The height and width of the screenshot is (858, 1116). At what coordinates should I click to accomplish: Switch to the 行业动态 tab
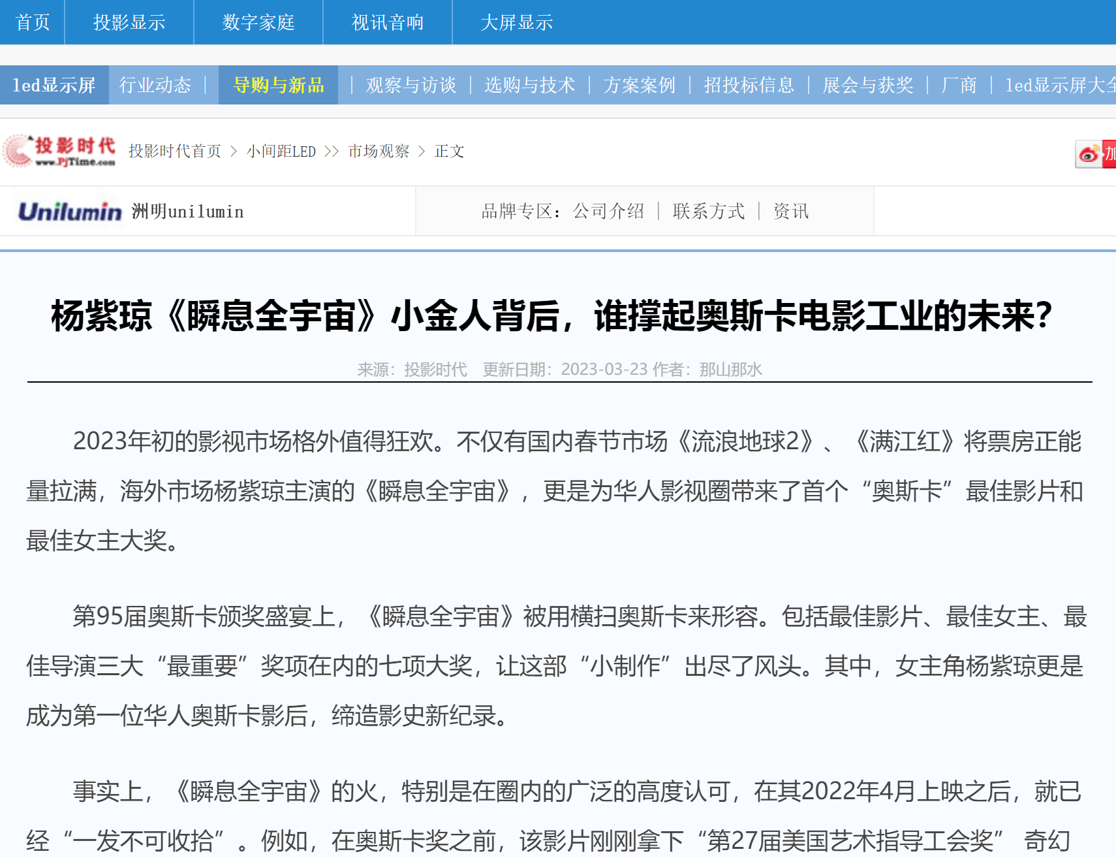coord(155,85)
